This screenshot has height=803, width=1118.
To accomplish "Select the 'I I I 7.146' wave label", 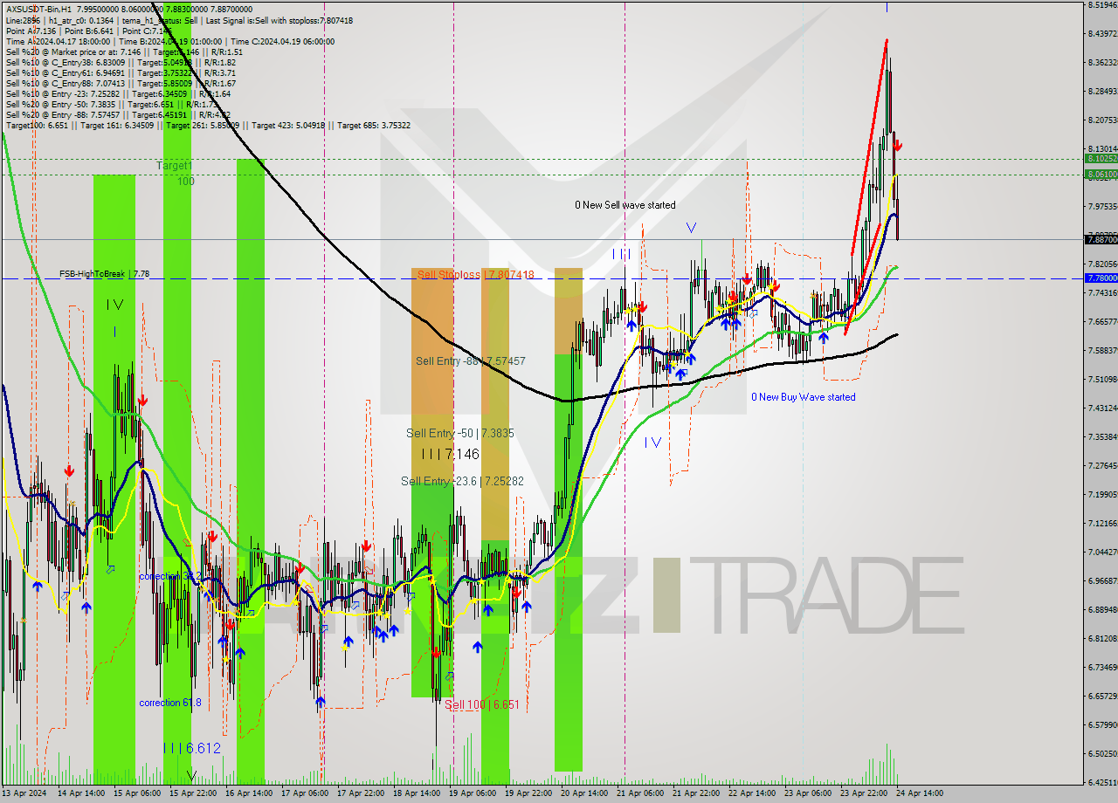I will pyautogui.click(x=450, y=454).
